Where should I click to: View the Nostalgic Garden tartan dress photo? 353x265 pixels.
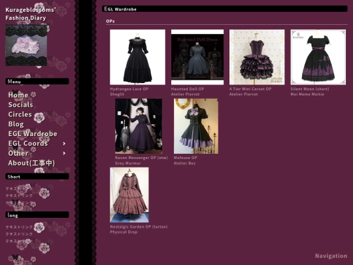tap(129, 195)
